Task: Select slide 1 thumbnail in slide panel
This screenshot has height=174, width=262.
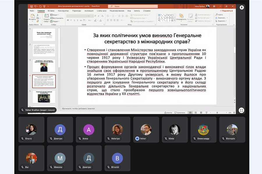Action: point(44,35)
